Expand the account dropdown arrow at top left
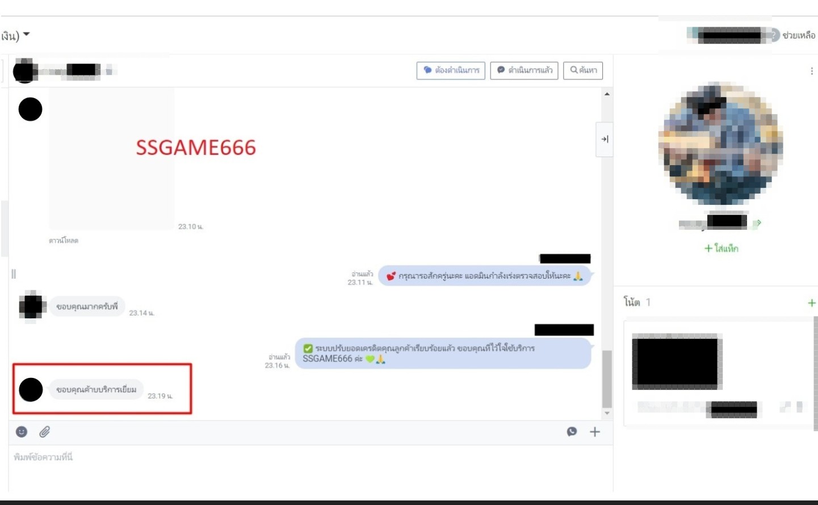 coord(26,35)
